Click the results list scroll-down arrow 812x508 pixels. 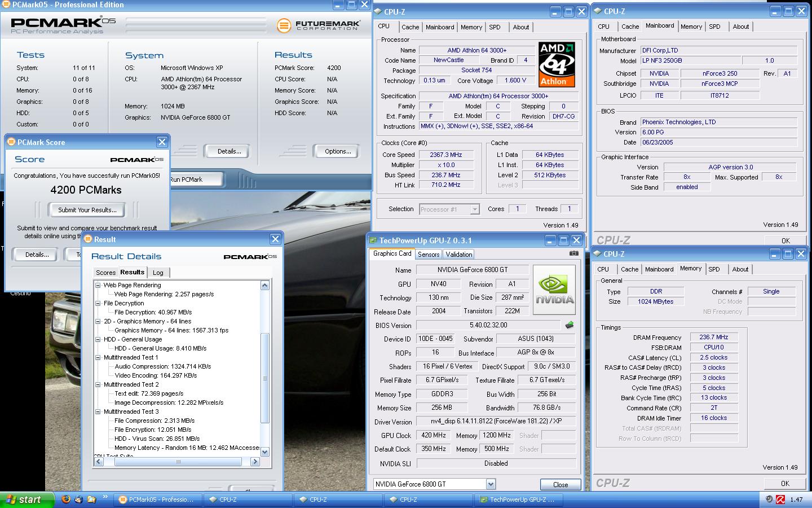click(265, 452)
